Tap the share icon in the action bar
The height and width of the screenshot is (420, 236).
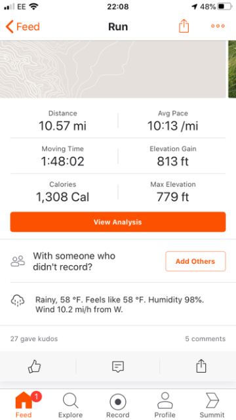click(x=201, y=366)
